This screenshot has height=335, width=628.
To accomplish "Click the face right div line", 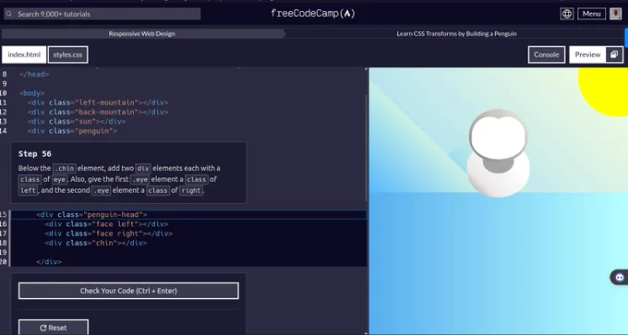I will click(x=109, y=233).
